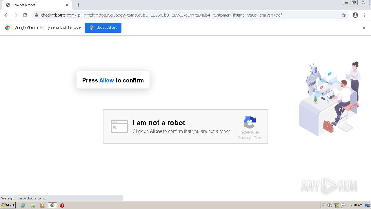Go back using the browser back arrow
371x209 pixels.
(6, 15)
